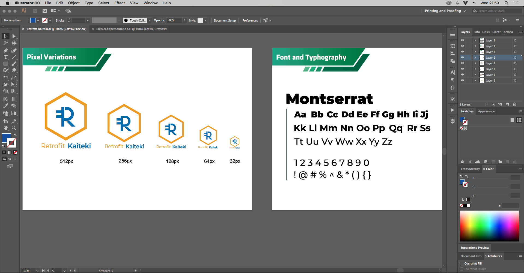Click the Document Setup button
The height and width of the screenshot is (273, 524).
click(225, 20)
